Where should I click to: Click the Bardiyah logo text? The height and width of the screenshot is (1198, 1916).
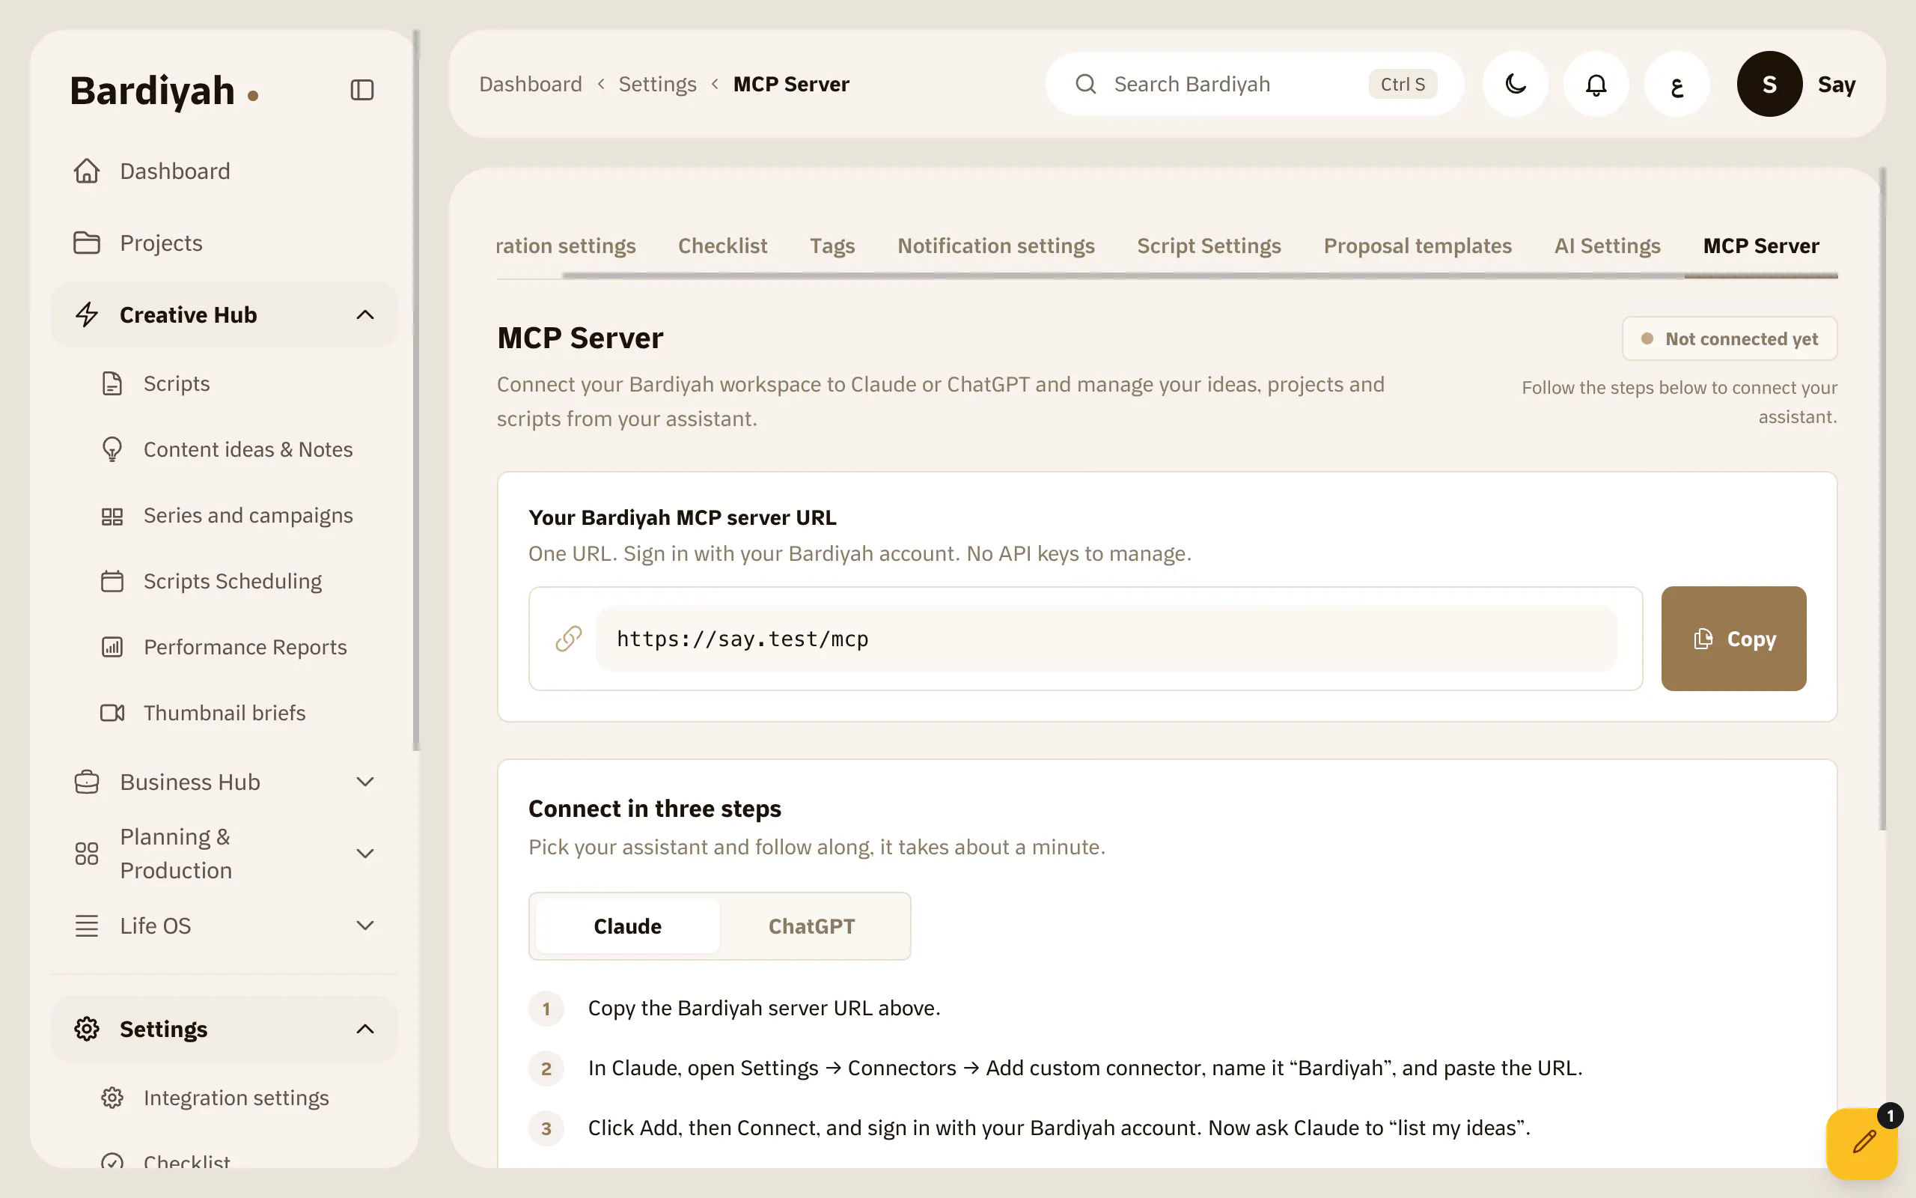(x=152, y=91)
